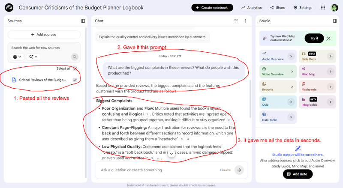Click the suggested quality control question
The image size is (343, 188).
point(153,37)
